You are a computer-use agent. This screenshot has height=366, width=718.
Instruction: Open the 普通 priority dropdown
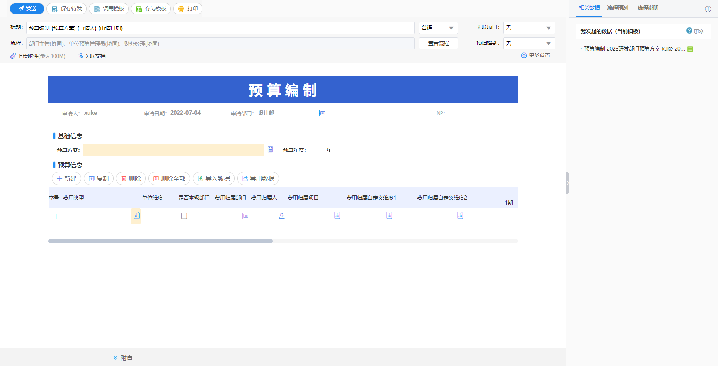coord(438,28)
